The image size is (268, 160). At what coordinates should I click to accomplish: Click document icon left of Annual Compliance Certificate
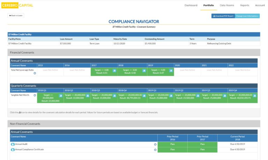pos(13,150)
